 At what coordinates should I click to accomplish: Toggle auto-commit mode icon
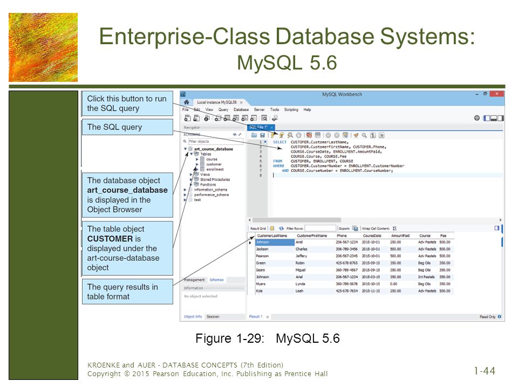coord(345,135)
